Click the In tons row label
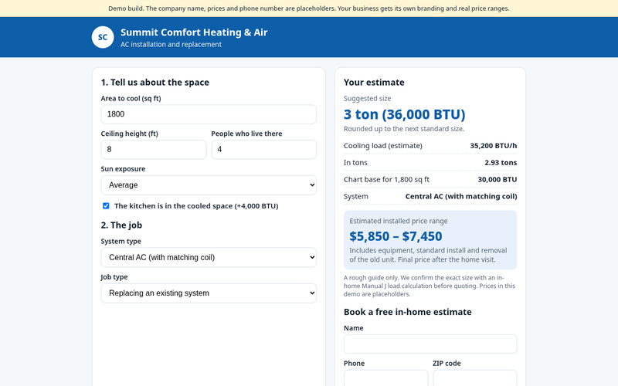Screen dimensions: 618x386 point(355,163)
